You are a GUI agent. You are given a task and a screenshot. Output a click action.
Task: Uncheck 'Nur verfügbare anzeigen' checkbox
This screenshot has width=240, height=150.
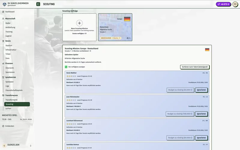click(66, 67)
